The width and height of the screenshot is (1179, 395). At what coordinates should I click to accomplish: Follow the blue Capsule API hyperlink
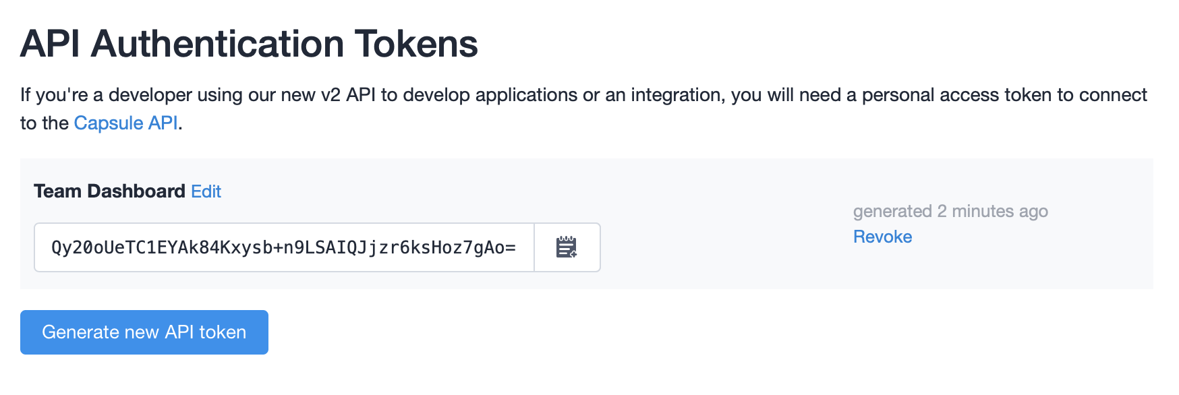click(125, 123)
